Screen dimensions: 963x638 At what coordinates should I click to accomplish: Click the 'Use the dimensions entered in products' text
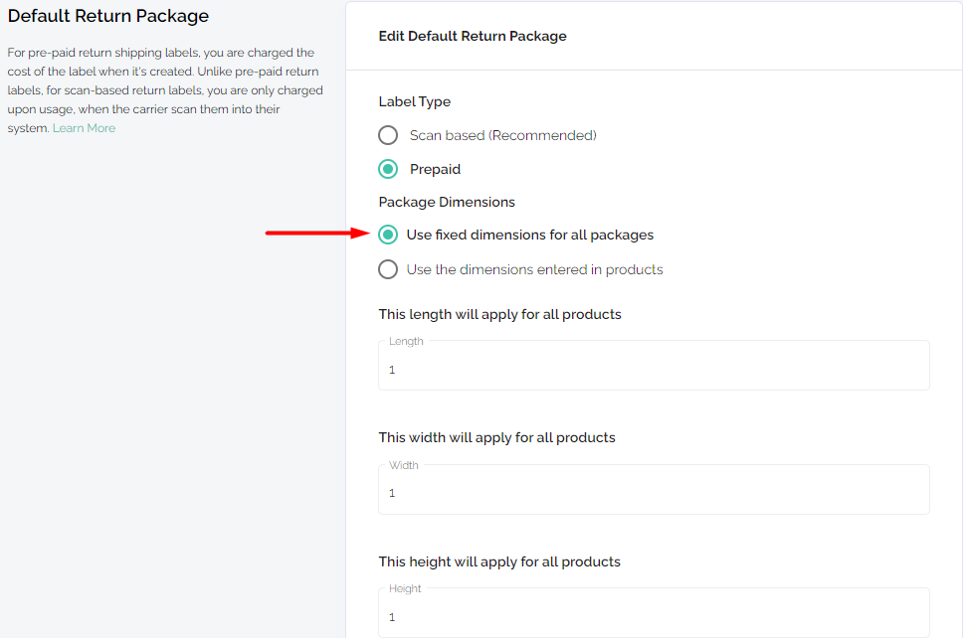click(x=534, y=269)
